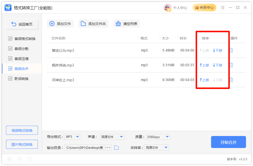Open output folder icon beside path
Viewport: 253px width, 166px height.
point(117,147)
